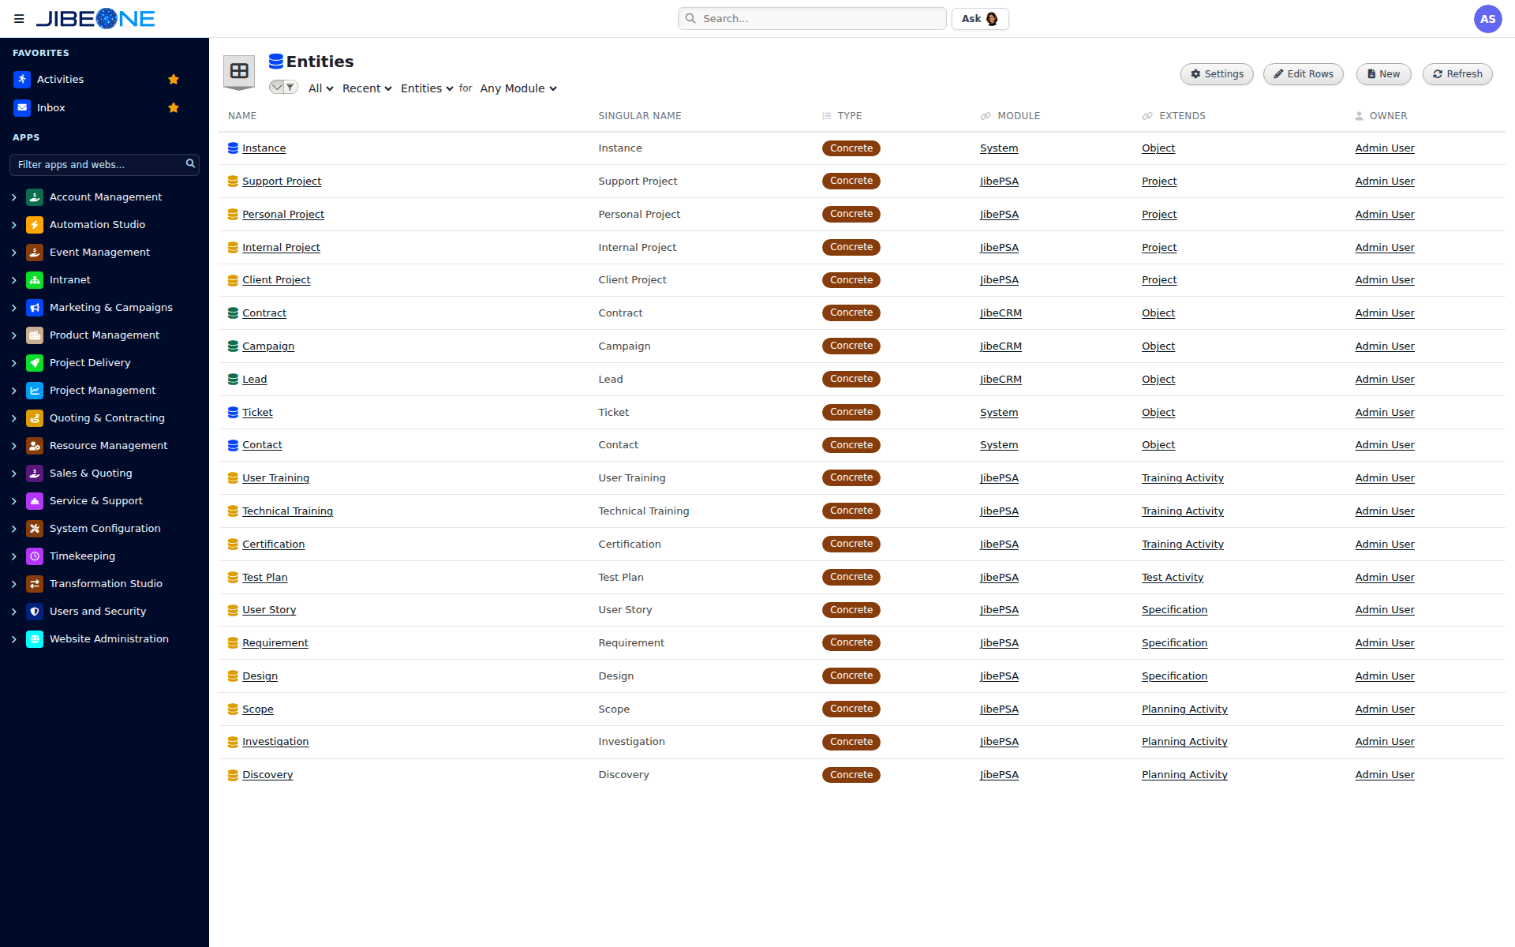This screenshot has height=947, width=1515.
Task: Click the System Configuration tools icon
Action: 35,529
